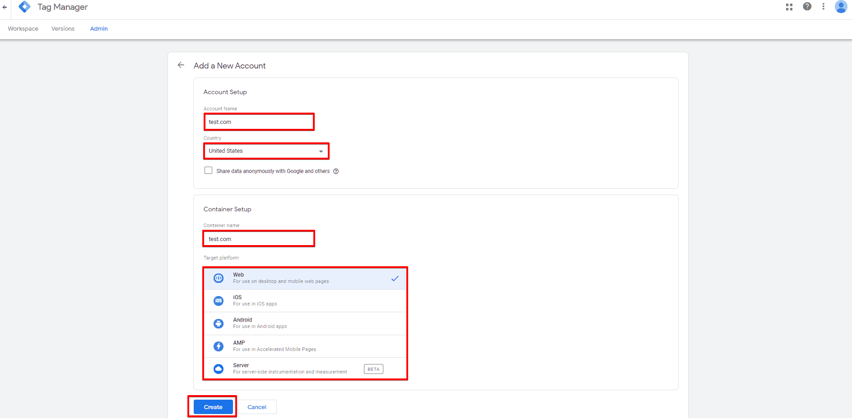The height and width of the screenshot is (419, 852).
Task: Select iOS as target platform
Action: [x=305, y=301]
